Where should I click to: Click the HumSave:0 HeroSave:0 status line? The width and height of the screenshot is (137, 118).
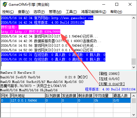pyautogui.click(x=18, y=73)
